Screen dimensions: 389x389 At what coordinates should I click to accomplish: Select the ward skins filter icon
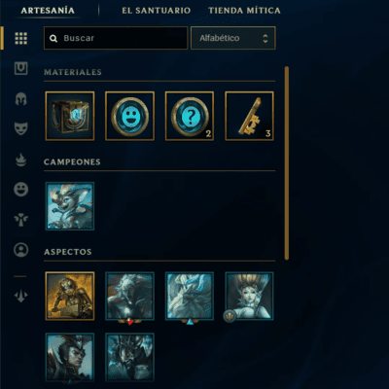[x=21, y=220]
